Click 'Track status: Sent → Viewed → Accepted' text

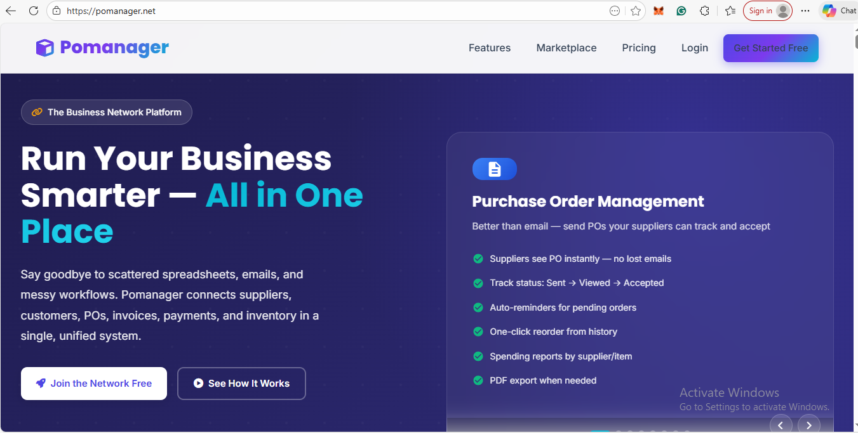pos(577,283)
